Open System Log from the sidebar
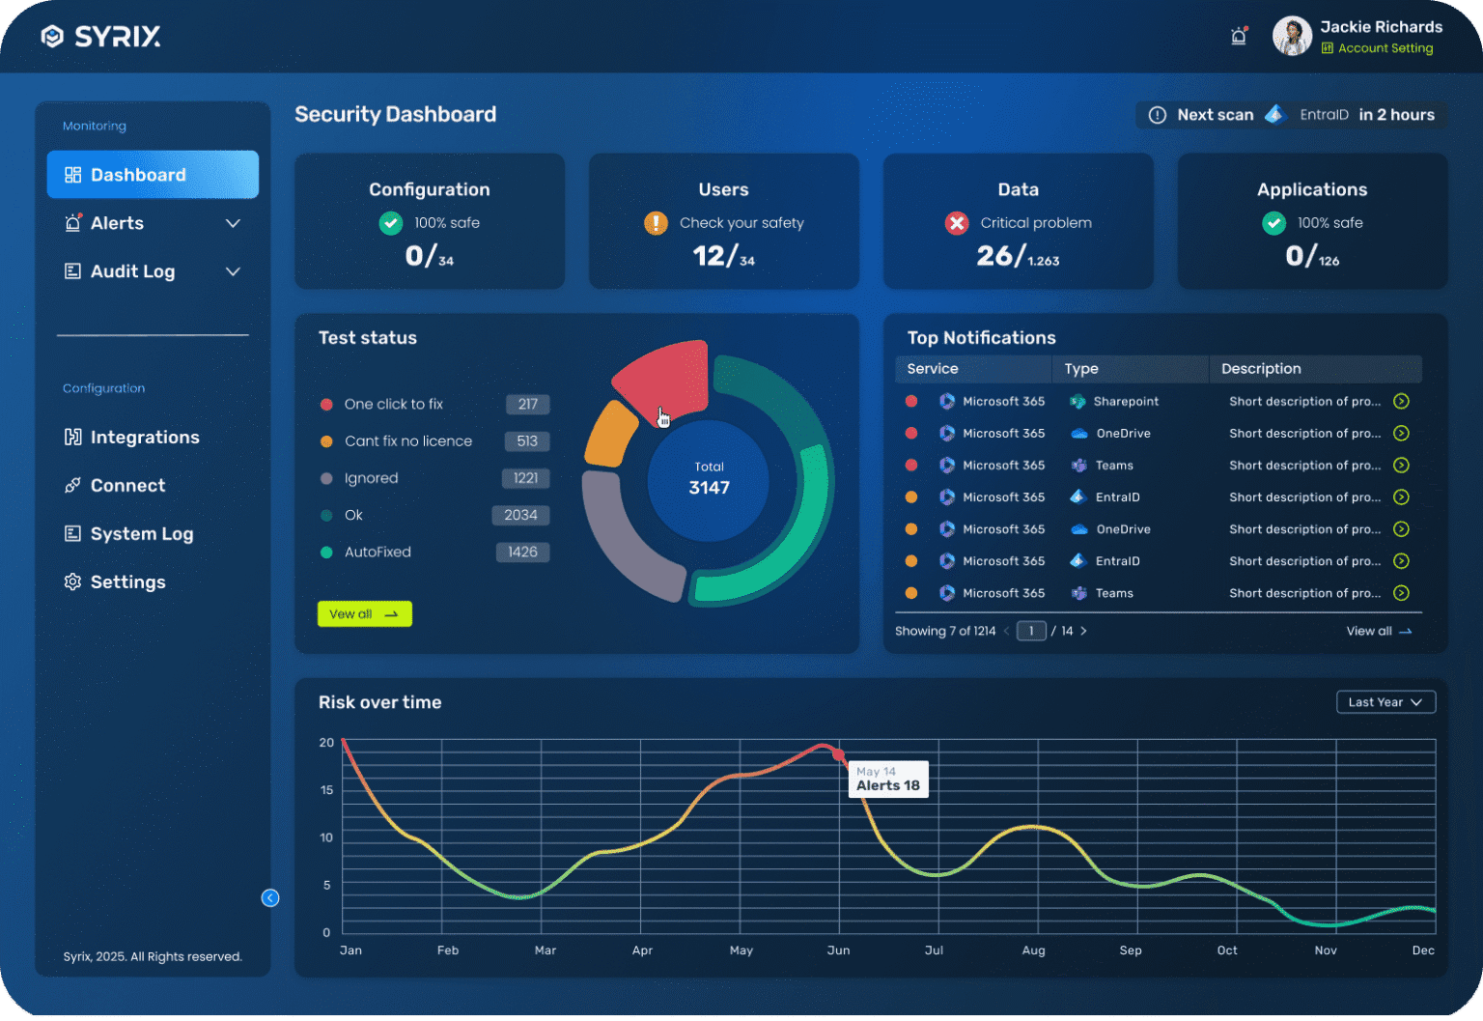The width and height of the screenshot is (1483, 1021). click(141, 533)
